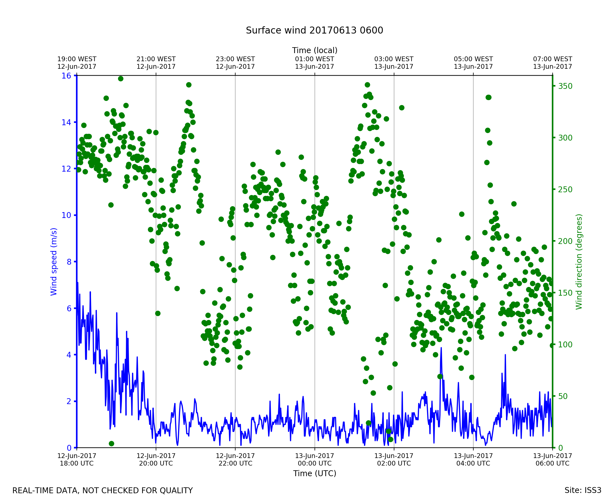Click the '13-Jun-2017 06:00 UTC' bottom tick label

point(552,459)
